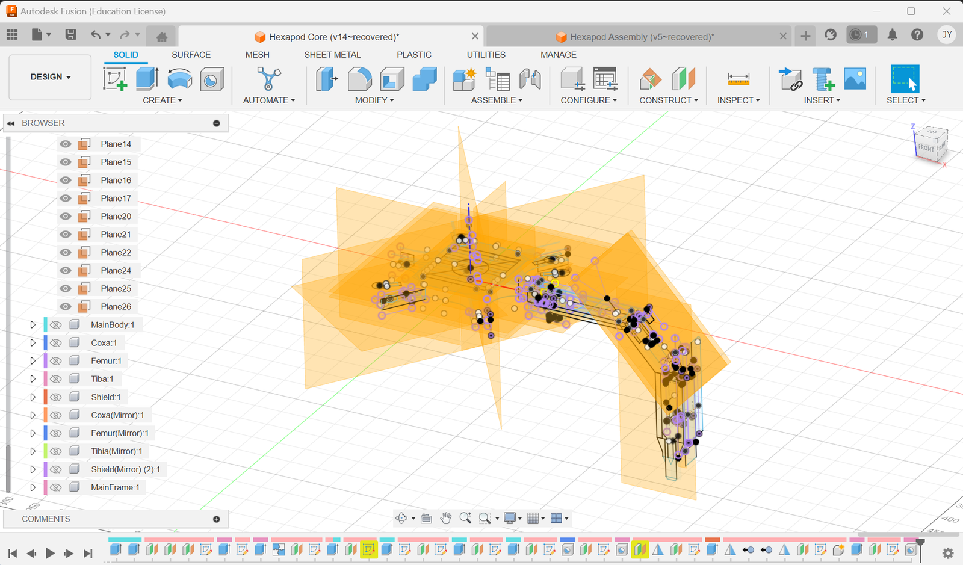Open the COMMENTS panel
Screen dimensions: 963x565
click(45, 519)
